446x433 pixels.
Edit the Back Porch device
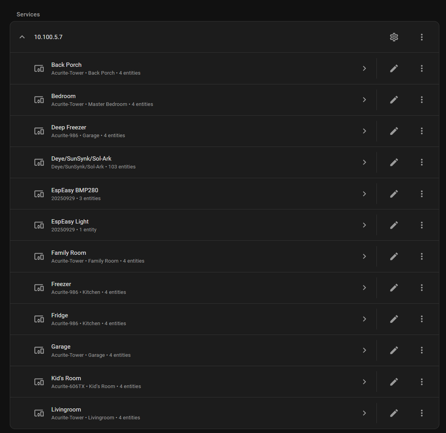pyautogui.click(x=394, y=68)
